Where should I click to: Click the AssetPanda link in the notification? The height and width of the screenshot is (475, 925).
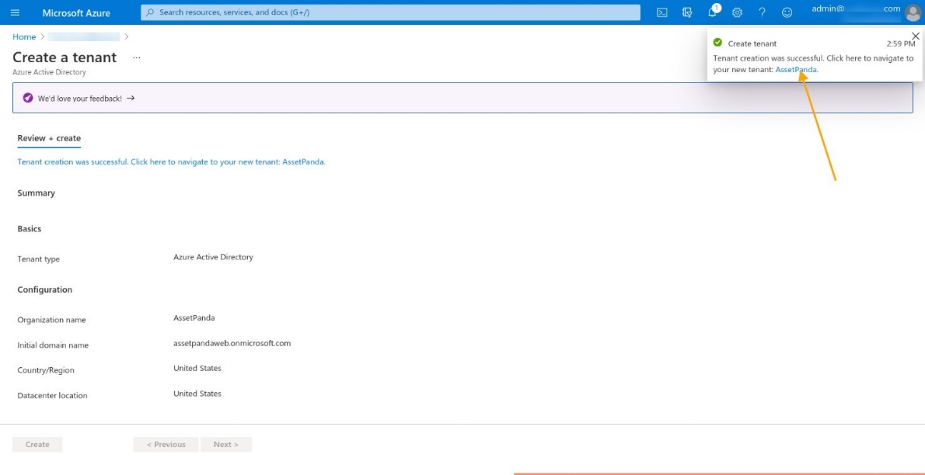pos(796,70)
